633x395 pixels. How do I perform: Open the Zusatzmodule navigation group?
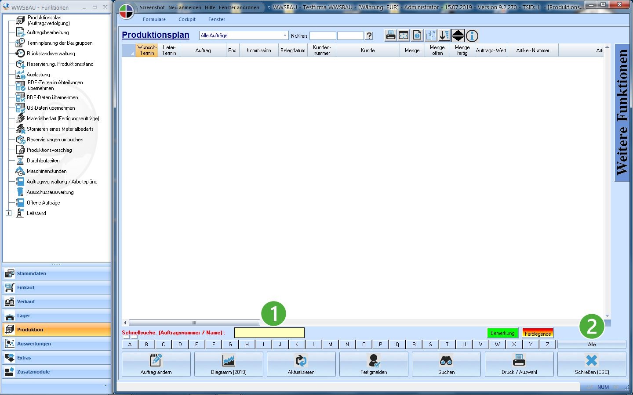click(x=57, y=372)
